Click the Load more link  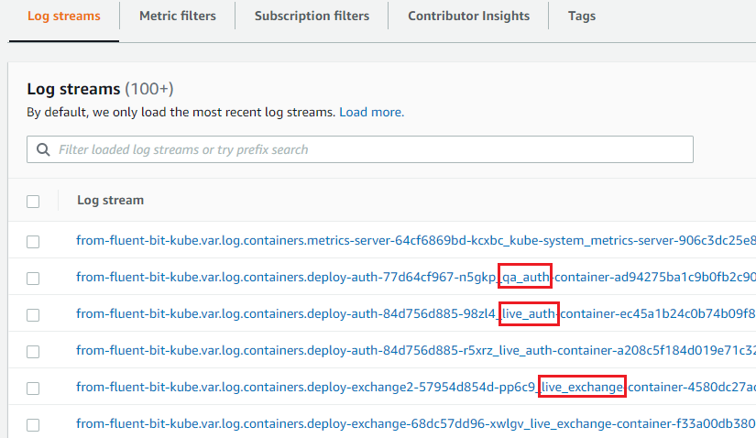[371, 112]
